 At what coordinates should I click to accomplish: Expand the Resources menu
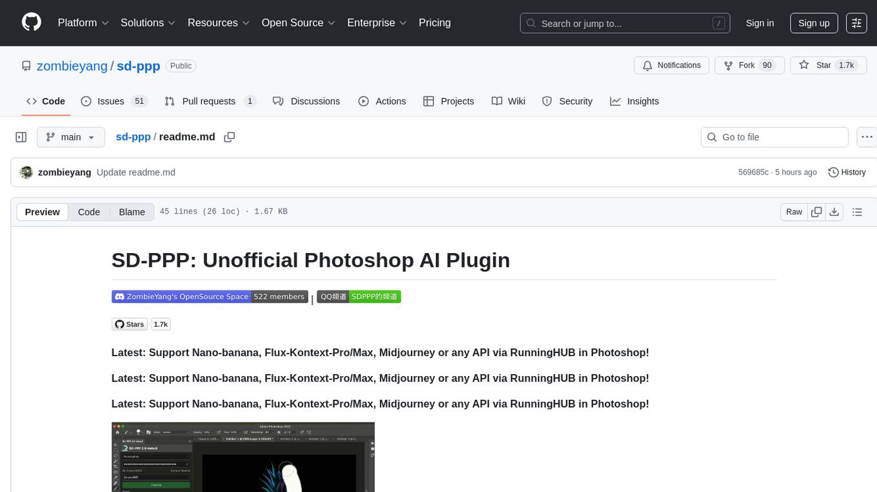click(x=218, y=23)
